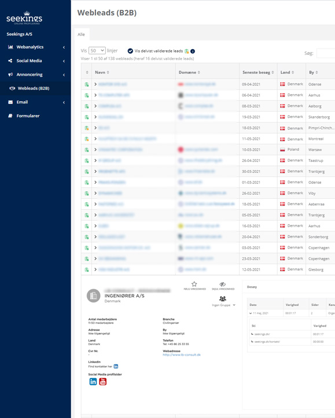This screenshot has width=335, height=418.
Task: Click the 23-03-2021 date cell
Action: point(251,258)
